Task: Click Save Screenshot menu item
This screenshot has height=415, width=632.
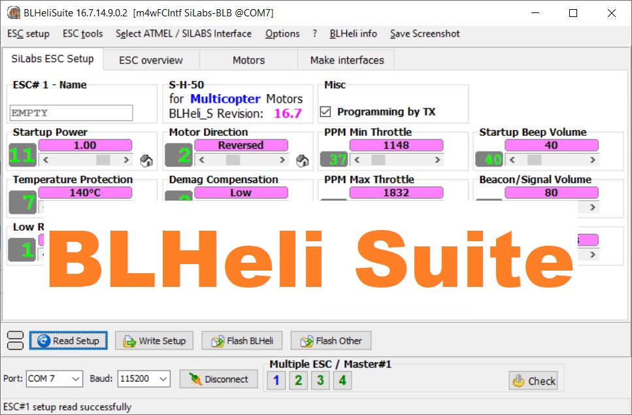Action: point(425,34)
